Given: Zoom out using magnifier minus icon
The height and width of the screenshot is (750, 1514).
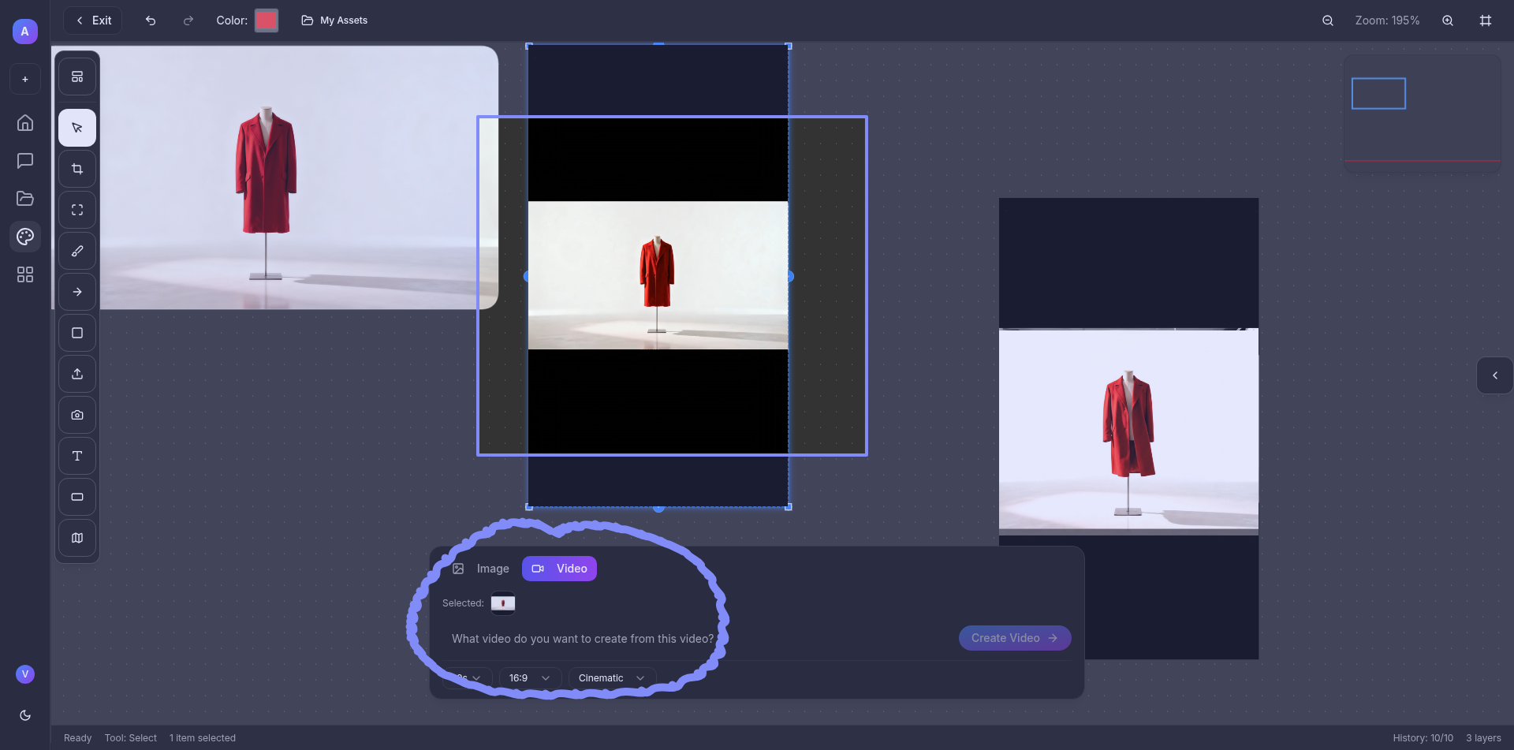Looking at the screenshot, I should pyautogui.click(x=1328, y=21).
